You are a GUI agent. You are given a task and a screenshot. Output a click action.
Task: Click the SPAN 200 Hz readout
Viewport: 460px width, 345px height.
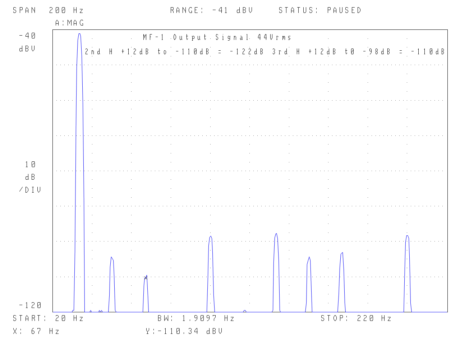[48, 10]
